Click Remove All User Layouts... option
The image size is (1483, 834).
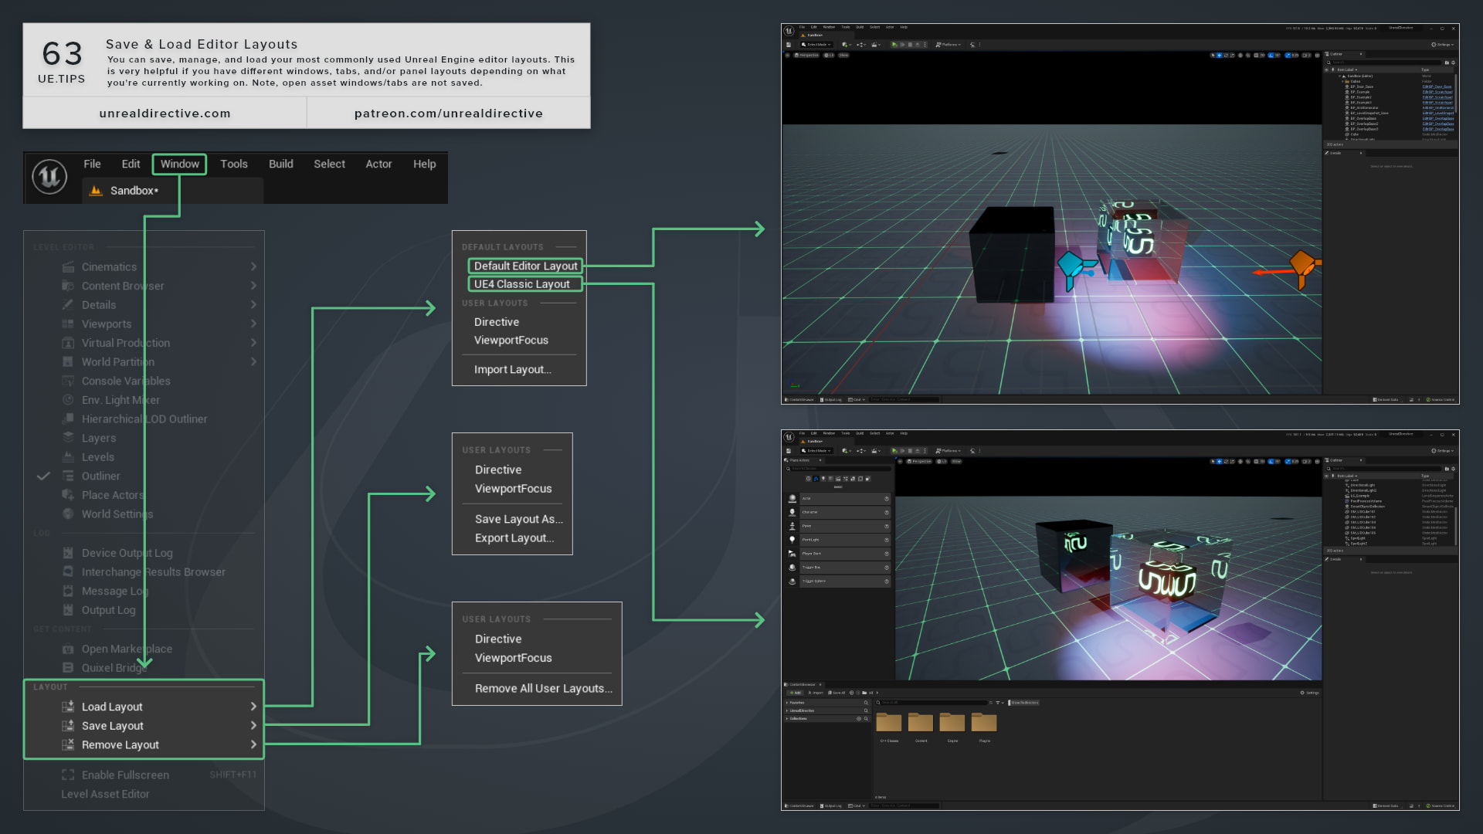(543, 688)
